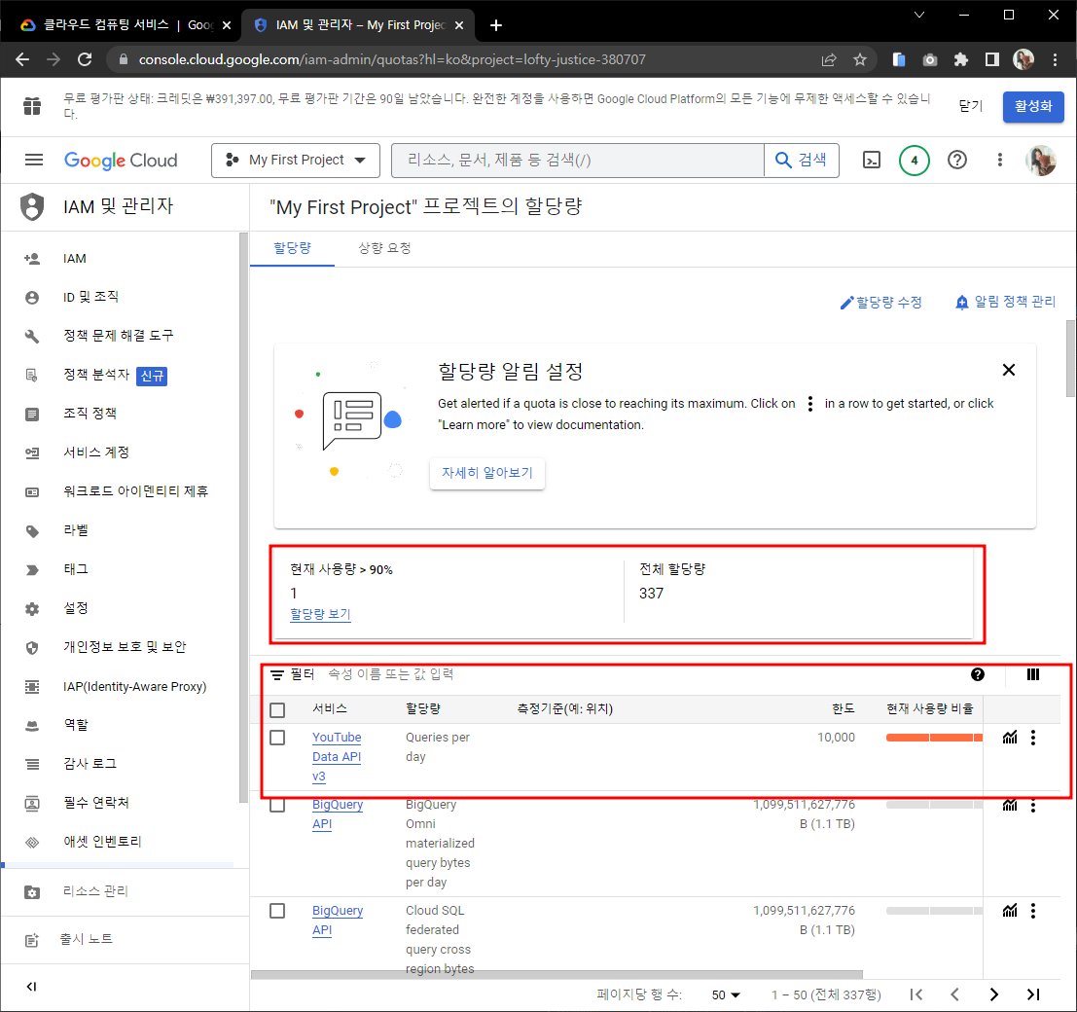Click the 활성화 activate button
1077x1012 pixels.
pyautogui.click(x=1032, y=106)
